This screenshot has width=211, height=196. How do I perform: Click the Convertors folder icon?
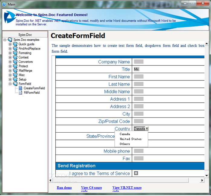tap(15, 62)
